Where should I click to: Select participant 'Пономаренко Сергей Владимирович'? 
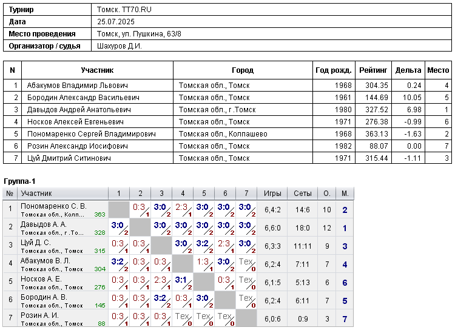tap(92, 135)
